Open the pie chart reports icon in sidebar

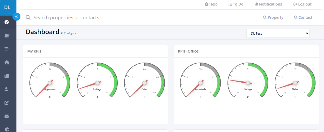click(x=7, y=129)
